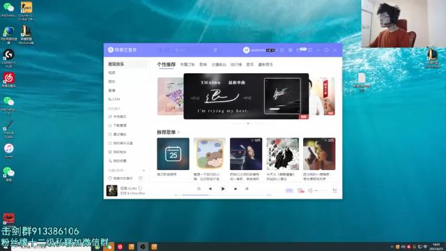Open the listen-together icon in player bar
The image size is (446, 251).
click(300, 190)
